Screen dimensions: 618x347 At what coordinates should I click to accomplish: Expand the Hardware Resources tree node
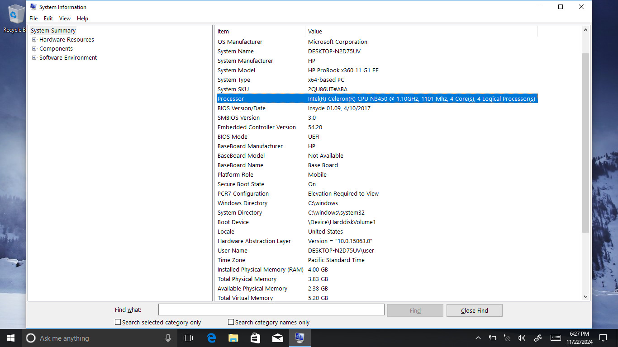34,40
